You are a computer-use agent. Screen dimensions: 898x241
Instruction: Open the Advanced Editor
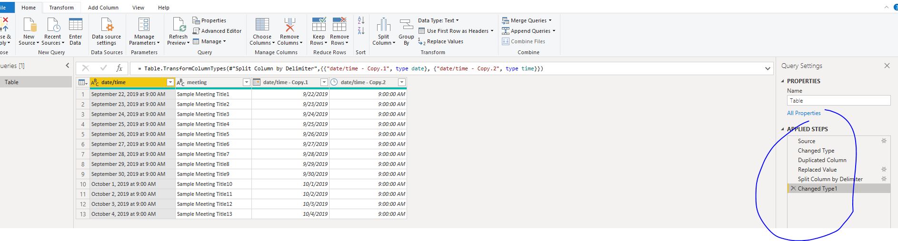click(x=217, y=31)
